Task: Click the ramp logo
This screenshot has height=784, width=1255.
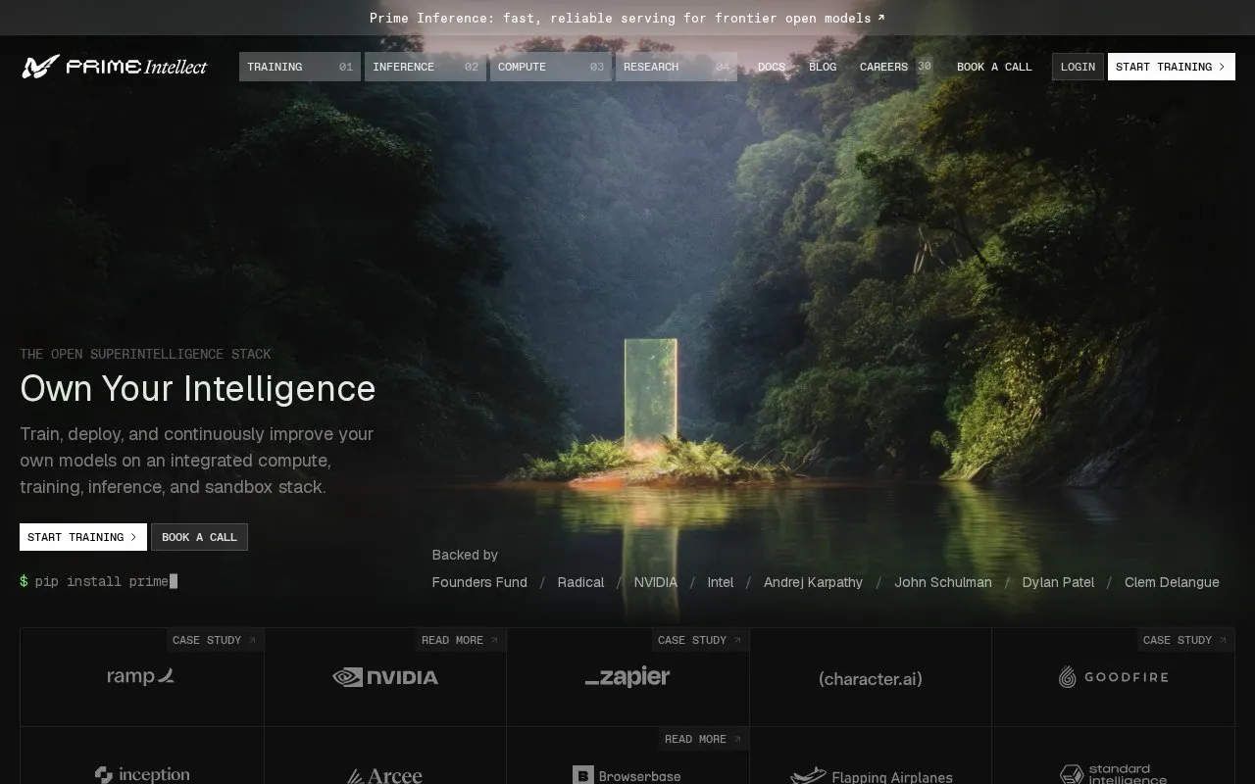Action: pyautogui.click(x=141, y=676)
